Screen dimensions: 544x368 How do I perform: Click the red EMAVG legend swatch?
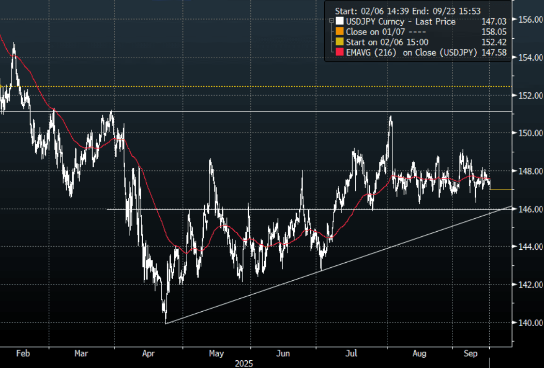[339, 53]
